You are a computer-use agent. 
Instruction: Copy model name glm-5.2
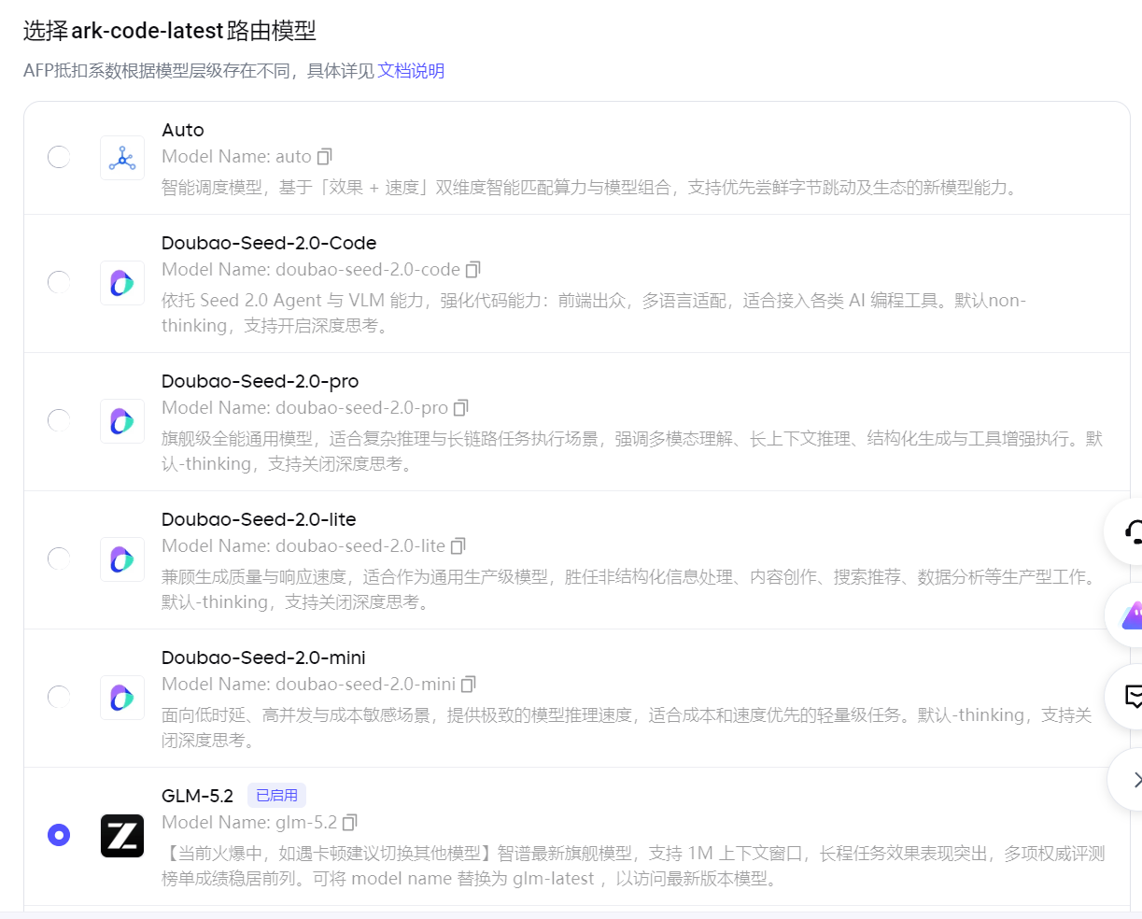(350, 822)
